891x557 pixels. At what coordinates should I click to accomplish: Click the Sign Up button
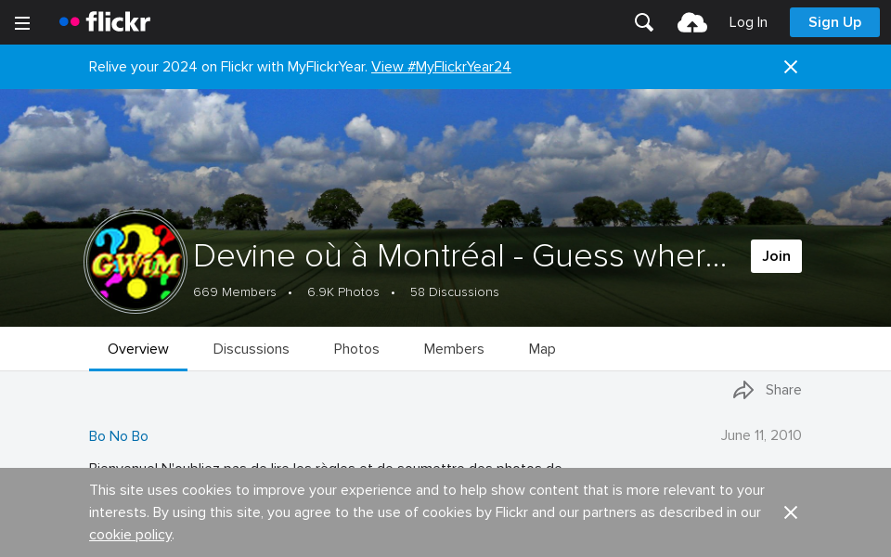[834, 22]
